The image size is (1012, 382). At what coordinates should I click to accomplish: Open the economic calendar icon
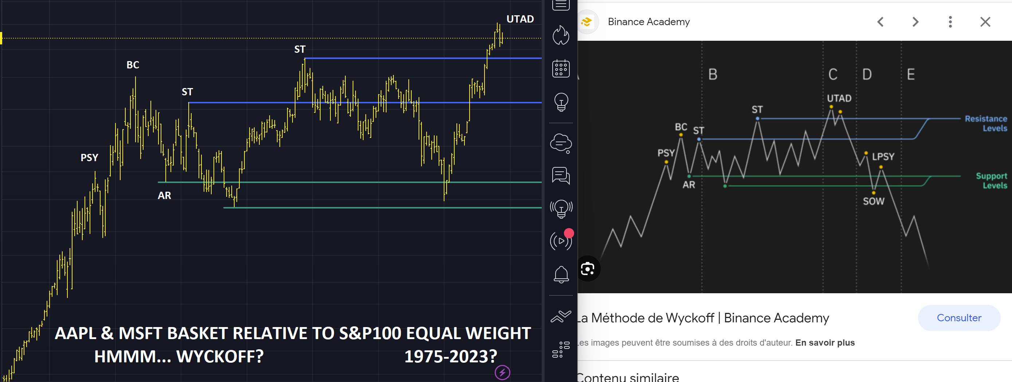coord(561,69)
